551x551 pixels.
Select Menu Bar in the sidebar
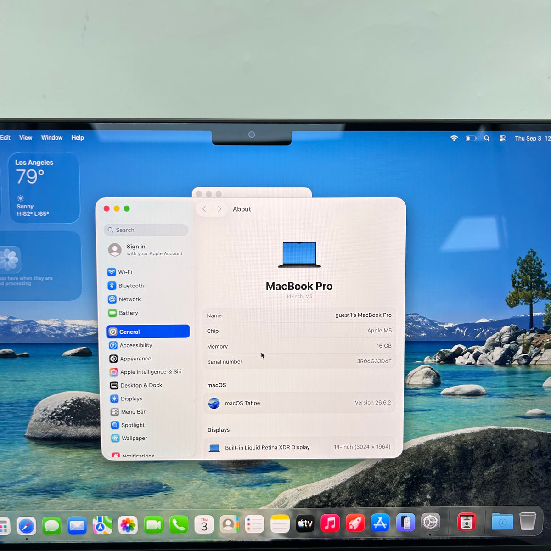pos(148,412)
